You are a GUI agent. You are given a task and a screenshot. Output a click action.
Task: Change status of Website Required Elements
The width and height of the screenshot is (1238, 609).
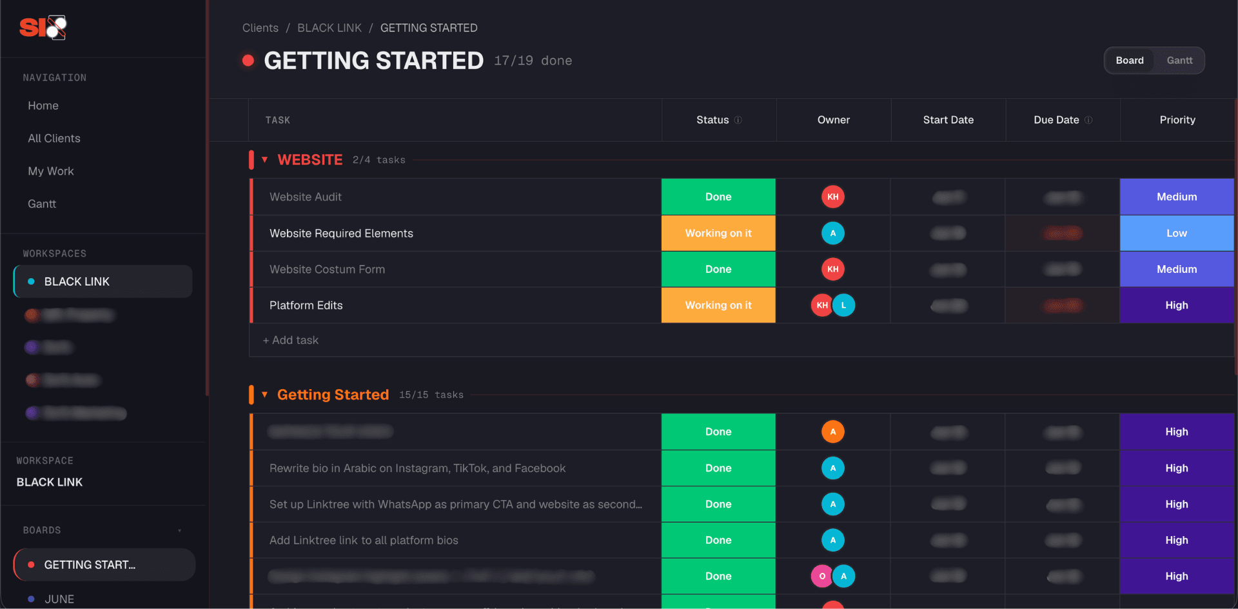[718, 233]
